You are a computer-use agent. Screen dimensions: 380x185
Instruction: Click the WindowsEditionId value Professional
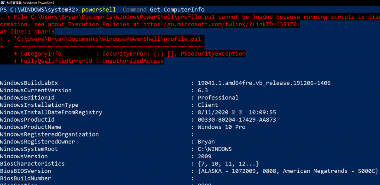(x=218, y=98)
